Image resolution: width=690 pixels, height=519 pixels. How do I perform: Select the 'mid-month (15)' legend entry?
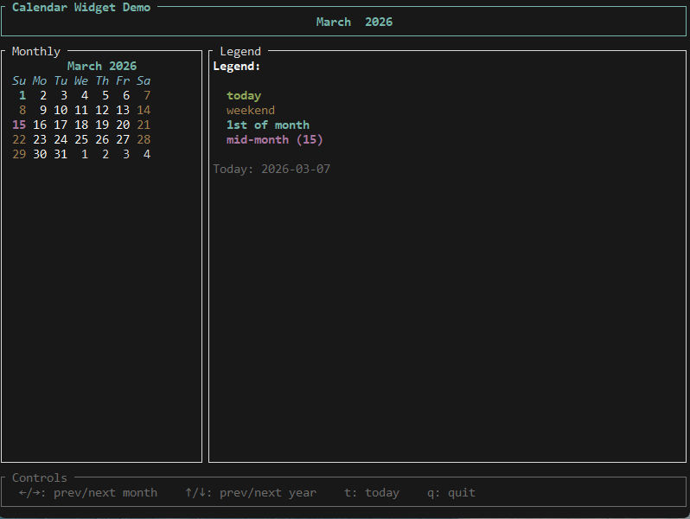click(275, 139)
